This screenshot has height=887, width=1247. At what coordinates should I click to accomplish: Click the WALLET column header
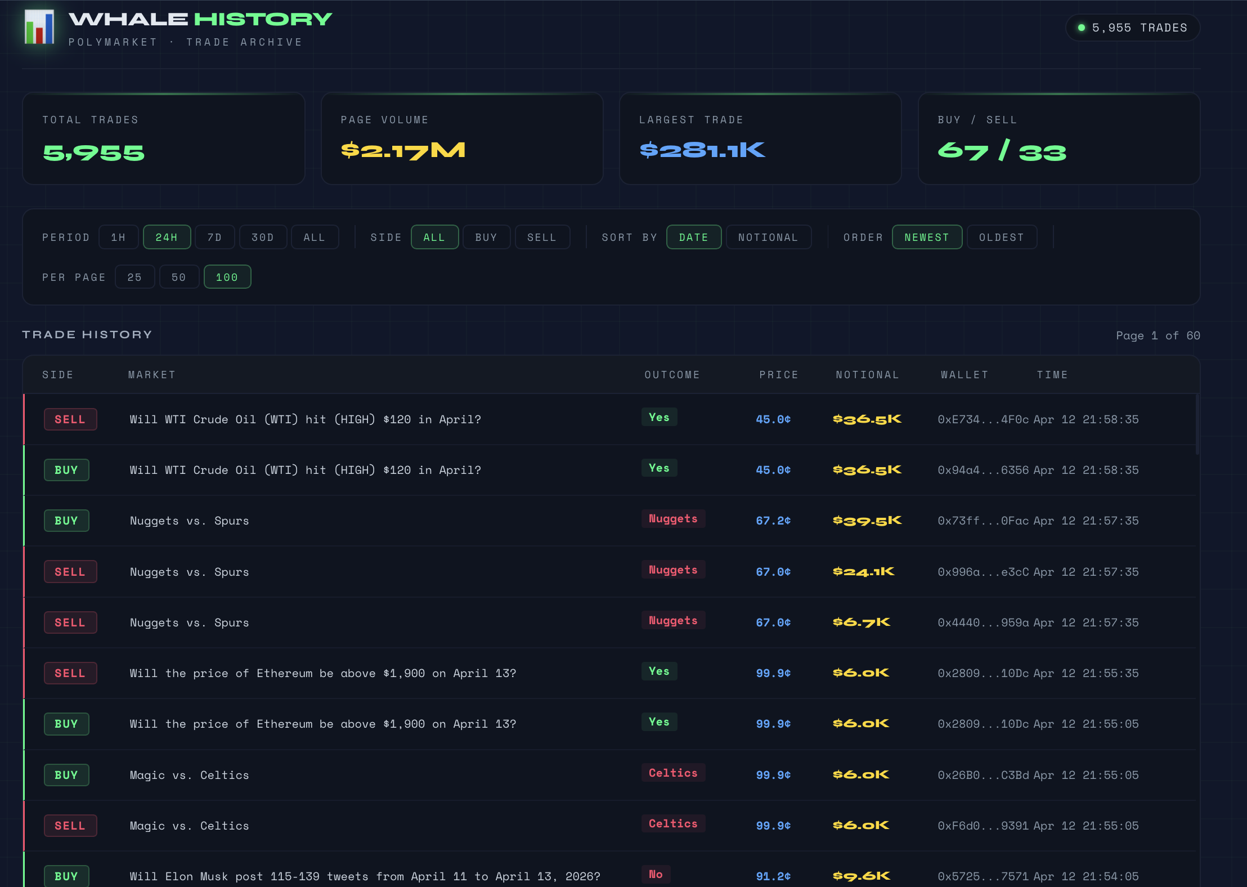965,375
